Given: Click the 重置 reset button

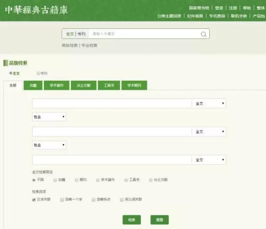Looking at the screenshot, I should [x=160, y=220].
